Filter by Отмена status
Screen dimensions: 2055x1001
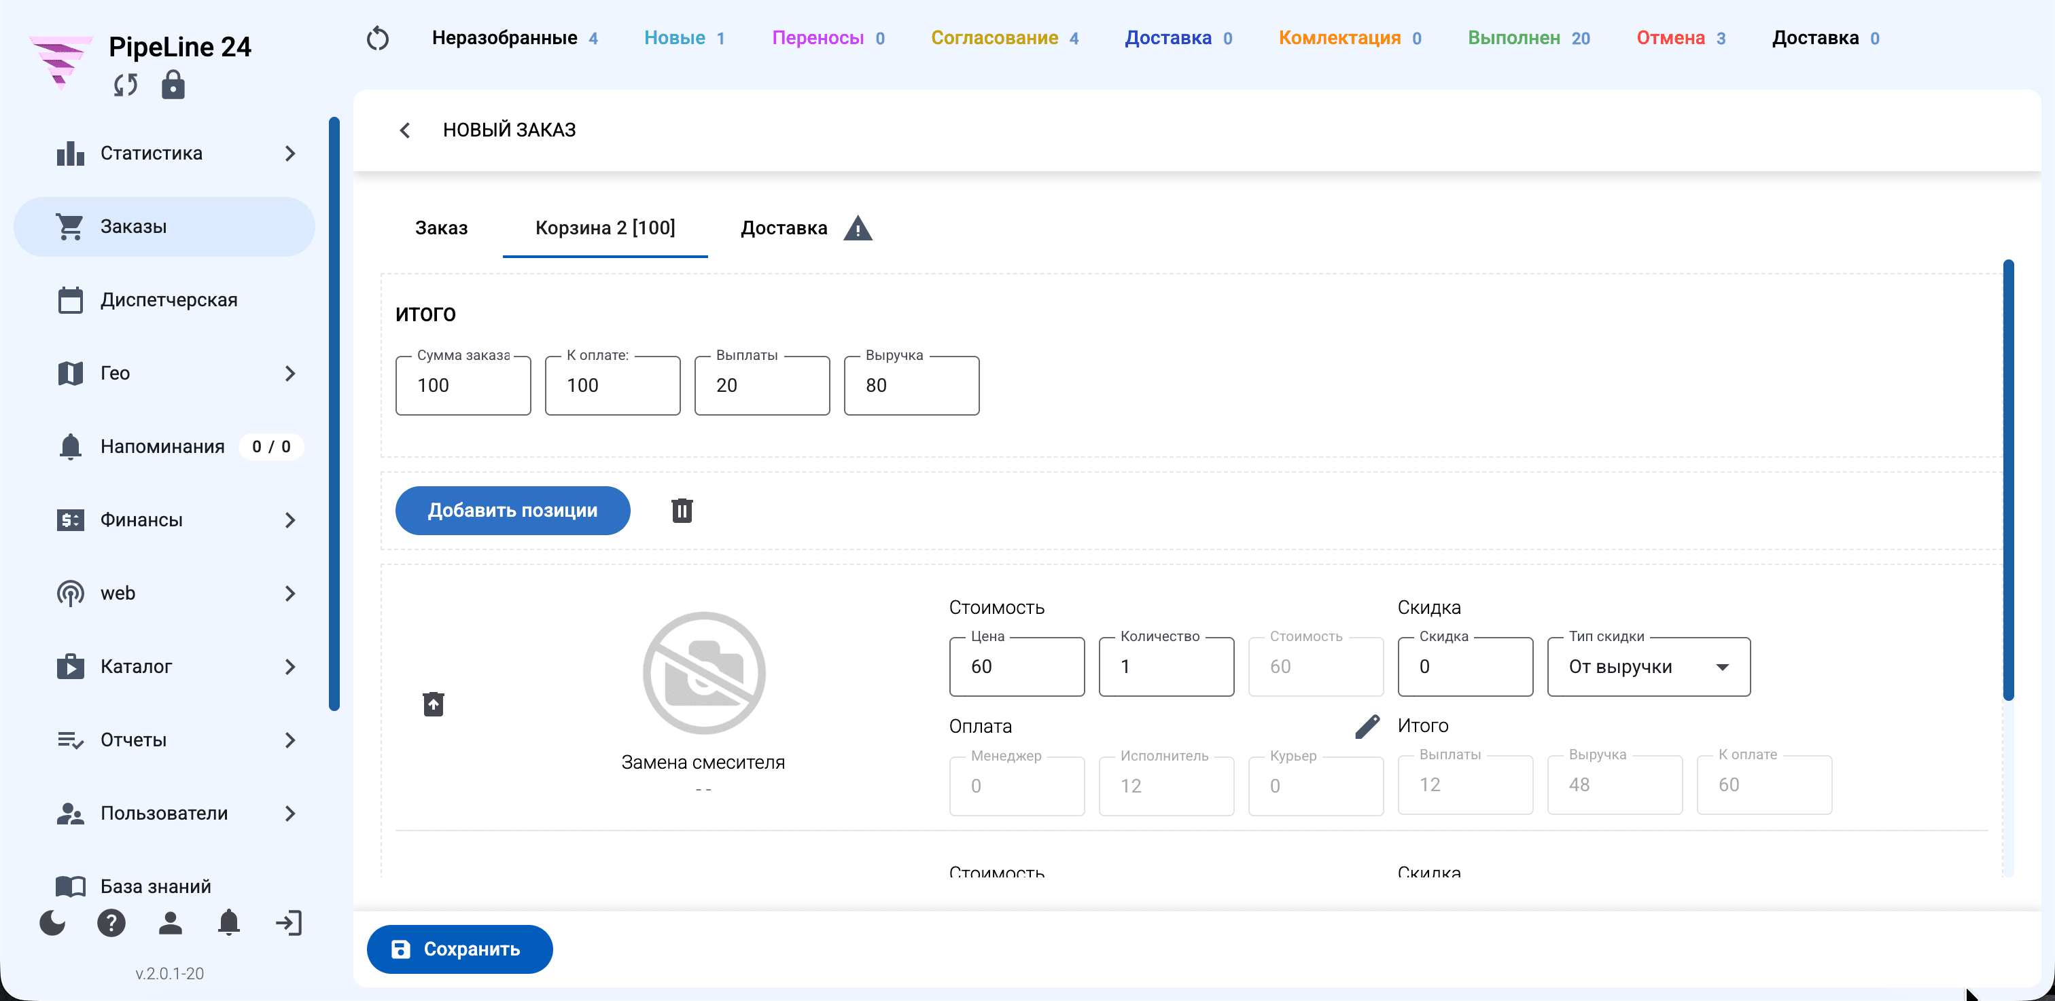pos(1681,38)
